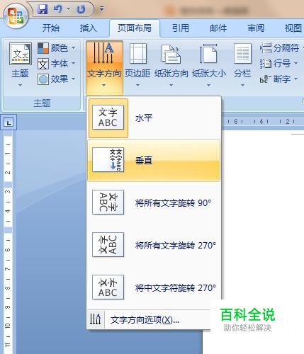Image resolution: width=304 pixels, height=354 pixels.
Task: Undo the last action
Action: click(58, 9)
